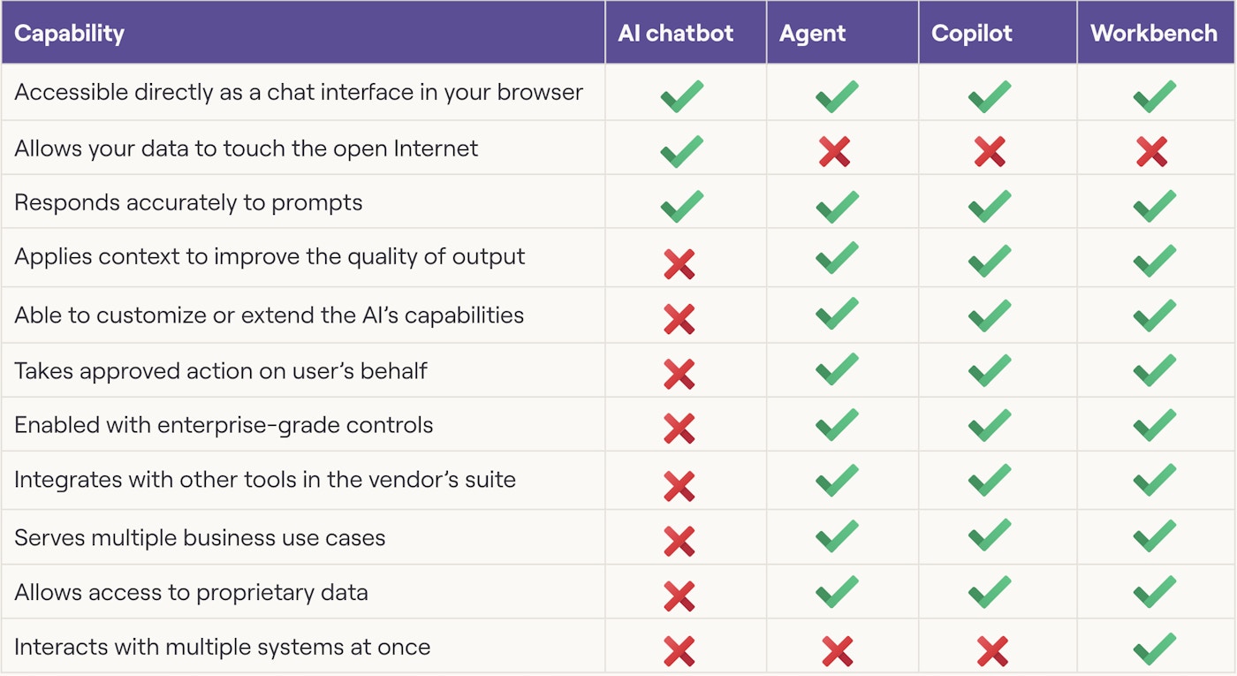Click the Capability column header
1237x676 pixels.
tap(70, 34)
